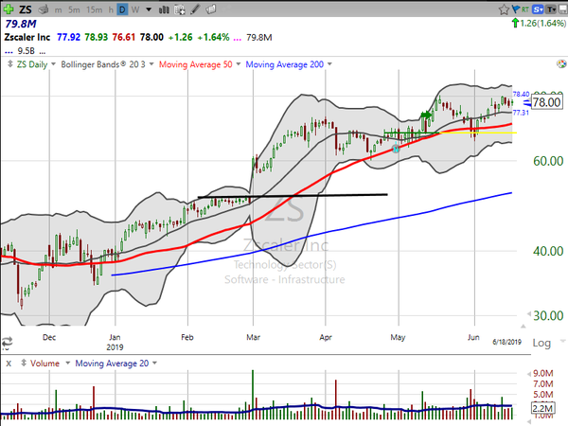Open the T dropdown button
Viewport: 568px width, 426px height.
(551, 9)
